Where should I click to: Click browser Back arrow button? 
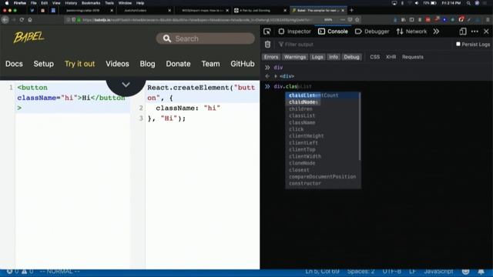click(x=5, y=20)
